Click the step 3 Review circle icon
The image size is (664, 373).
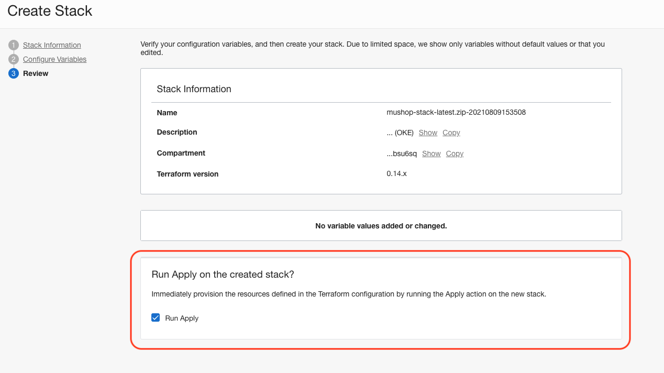14,73
